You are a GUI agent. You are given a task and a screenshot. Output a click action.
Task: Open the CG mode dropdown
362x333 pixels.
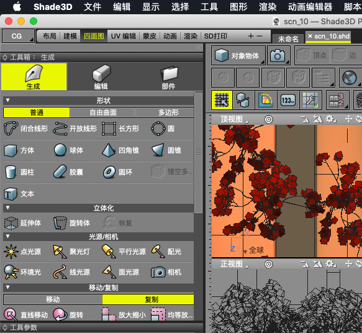18,36
